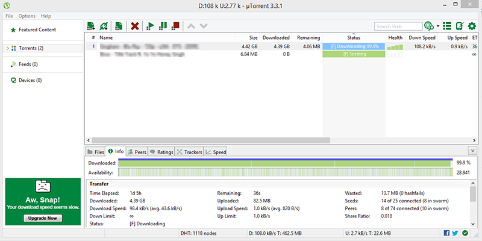
Task: Open Featured Content in the sidebar
Action: (37, 30)
